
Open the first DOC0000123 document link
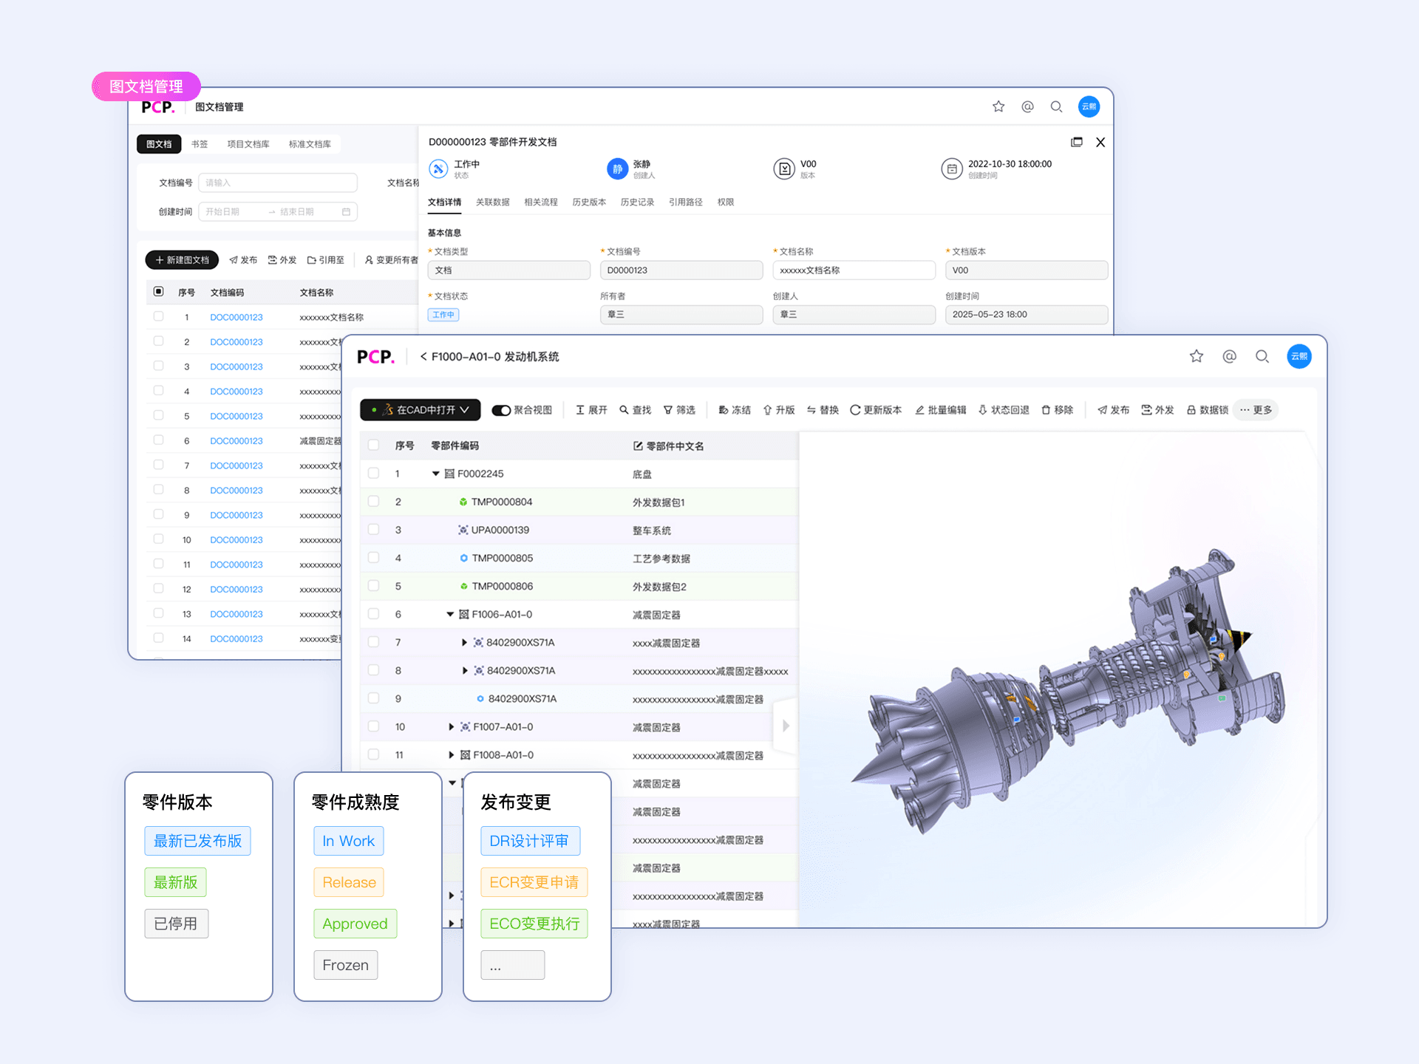point(236,317)
